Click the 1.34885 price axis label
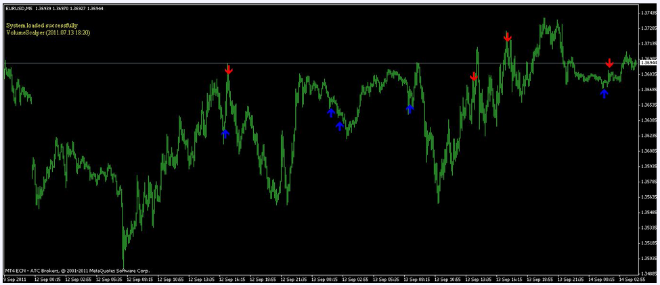Image resolution: width=660 pixels, height=285 pixels. (x=648, y=274)
